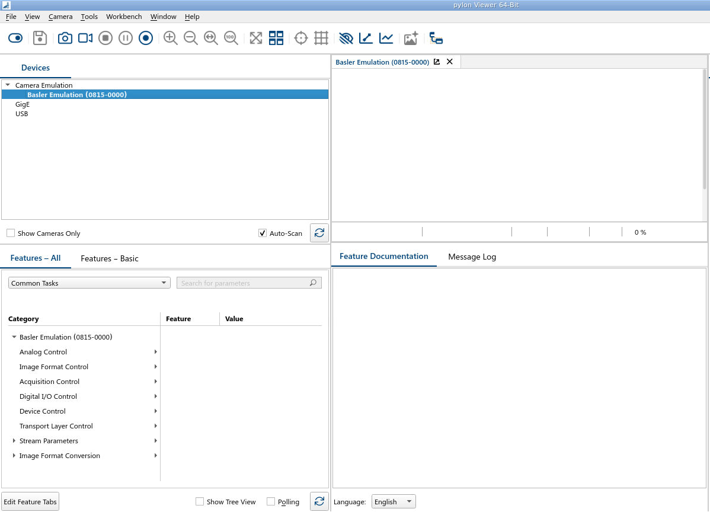Image resolution: width=710 pixels, height=512 pixels.
Task: Select Basler Emulation (0815-0000) in the Devices list
Action: [165, 95]
